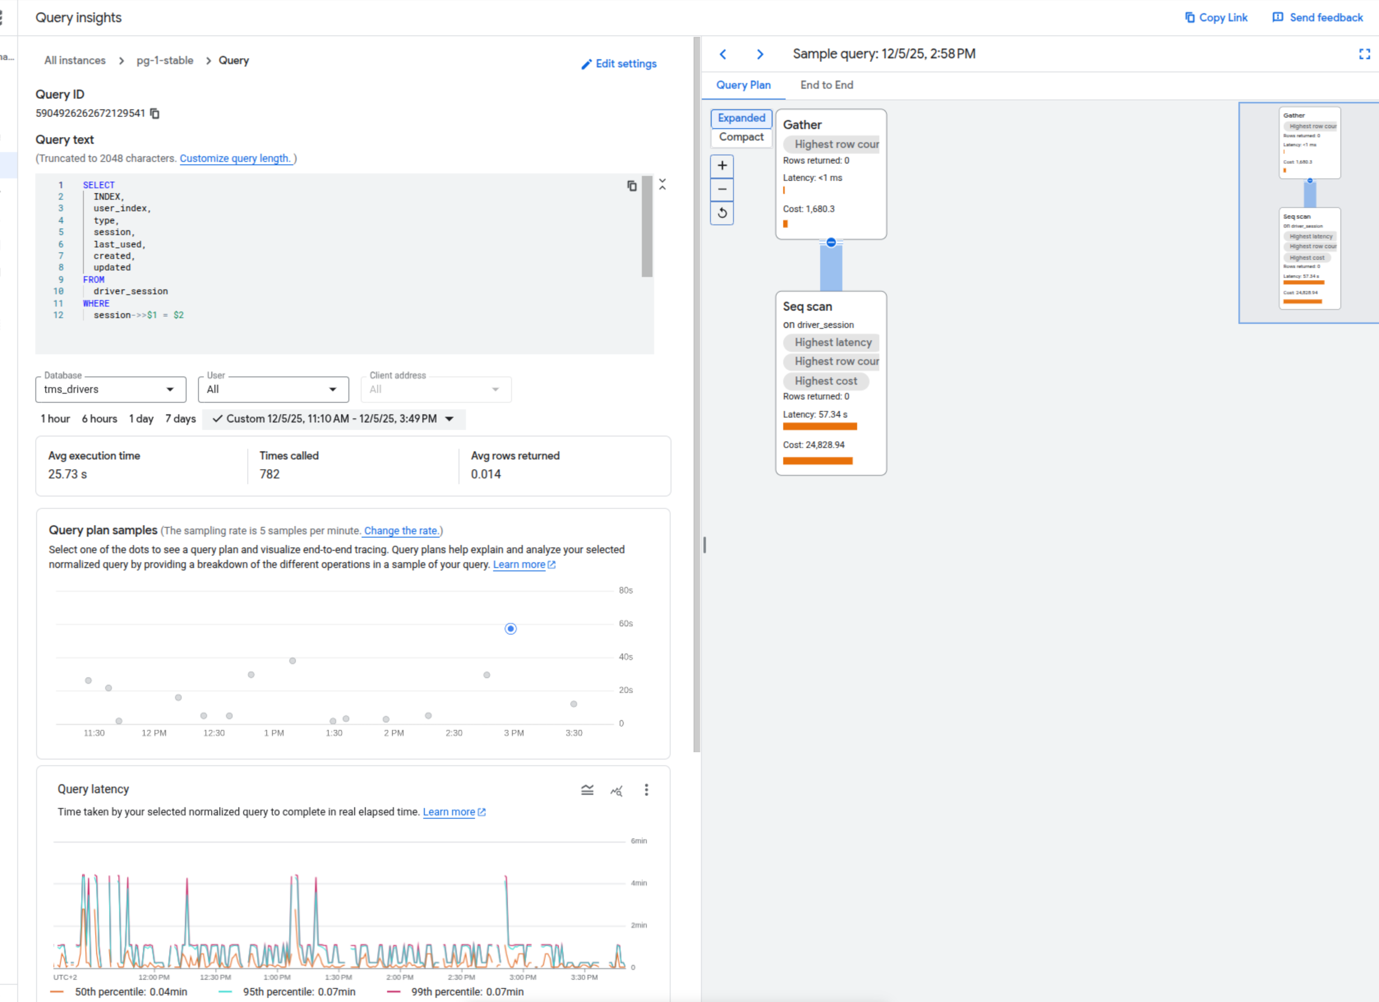Open the Query Plan tab
This screenshot has width=1379, height=1002.
coord(743,86)
